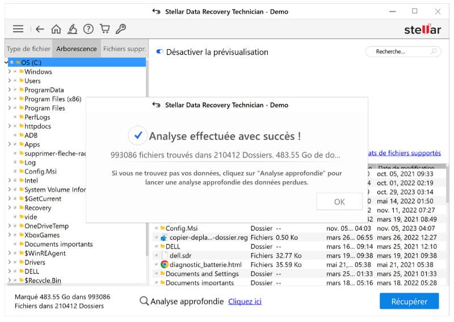
Task: Click the microscope scan icon
Action: click(x=72, y=29)
